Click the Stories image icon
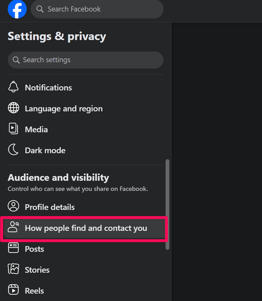This screenshot has width=262, height=301. [x=14, y=269]
